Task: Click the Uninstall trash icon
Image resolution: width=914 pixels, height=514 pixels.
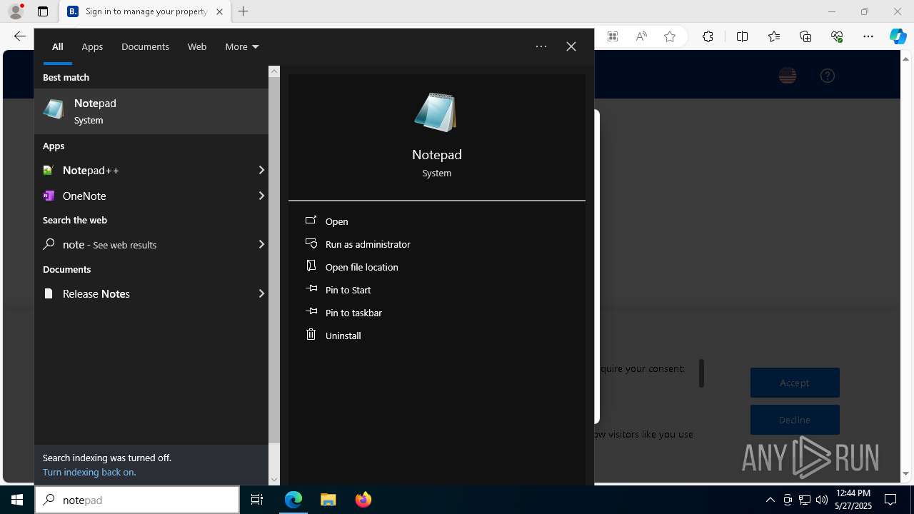Action: (311, 334)
